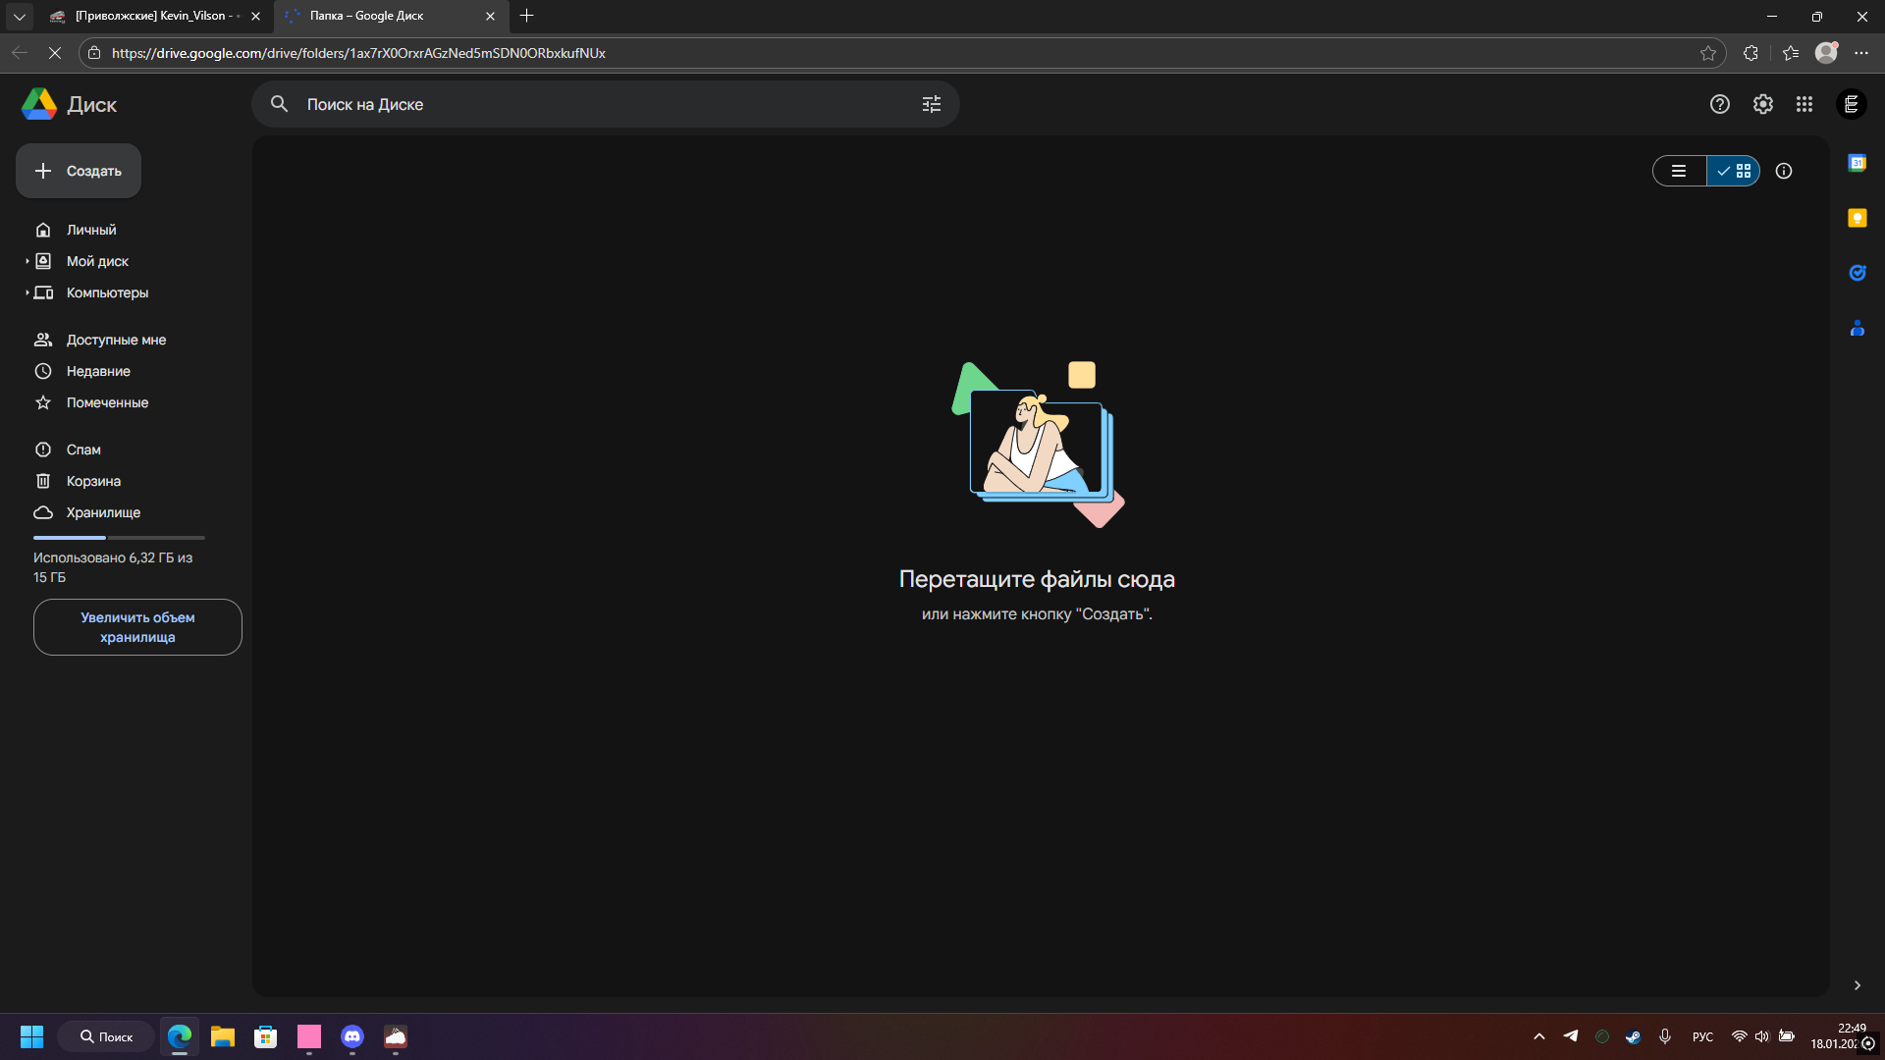Viewport: 1885px width, 1060px height.
Task: Open the Google apps grid
Action: pos(1804,104)
